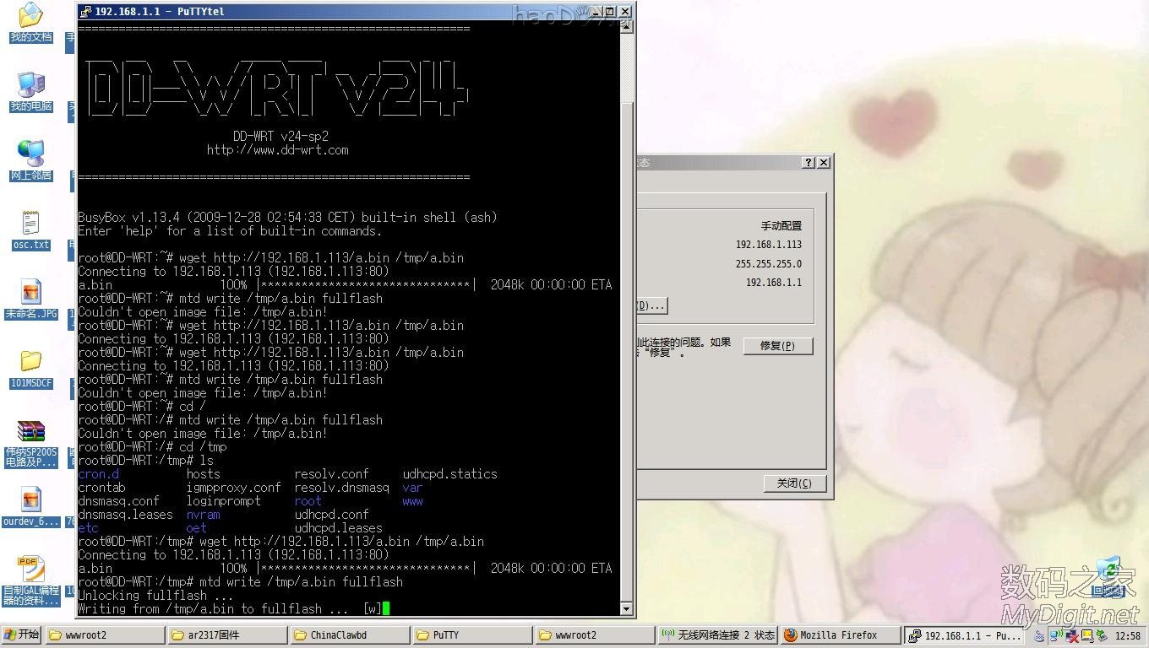1149x648 pixels.
Task: Click the PuTTY terminal scrollbar down arrow
Action: tap(626, 608)
